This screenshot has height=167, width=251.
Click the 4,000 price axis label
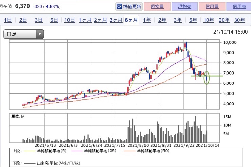[x=228, y=104]
